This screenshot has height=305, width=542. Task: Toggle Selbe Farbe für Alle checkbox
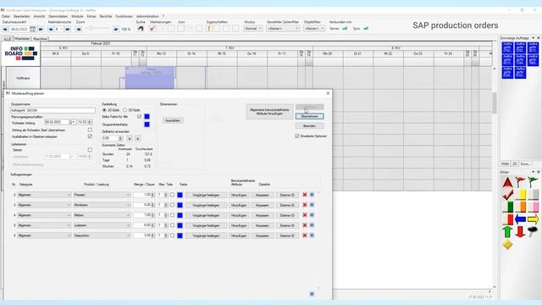click(139, 117)
